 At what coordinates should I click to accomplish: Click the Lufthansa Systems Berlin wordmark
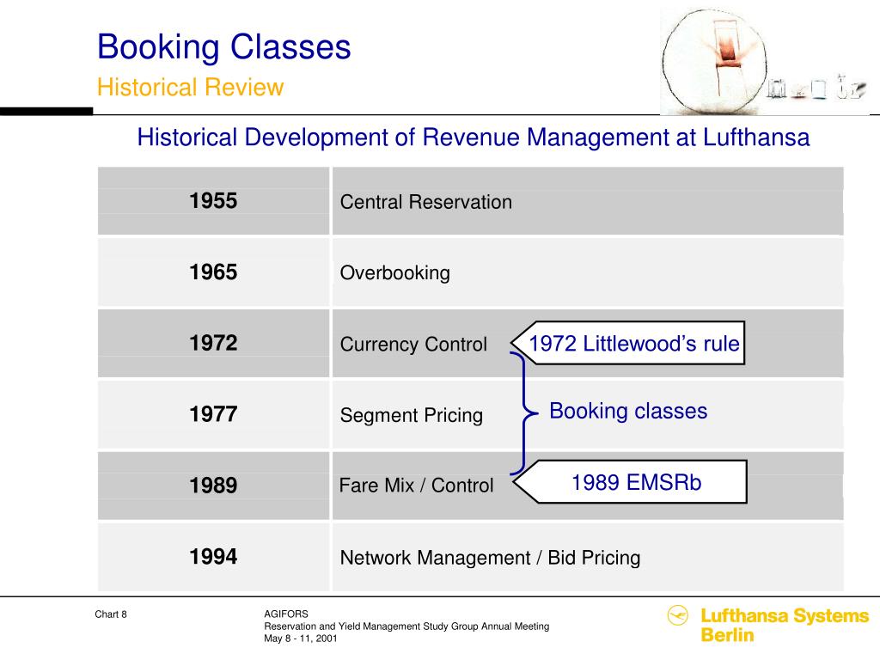coord(785,626)
